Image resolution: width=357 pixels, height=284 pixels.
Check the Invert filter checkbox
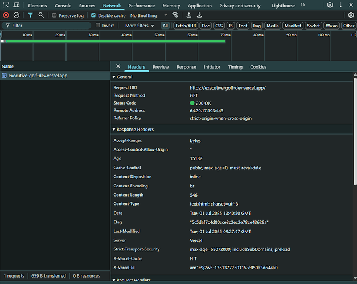tap(98, 25)
